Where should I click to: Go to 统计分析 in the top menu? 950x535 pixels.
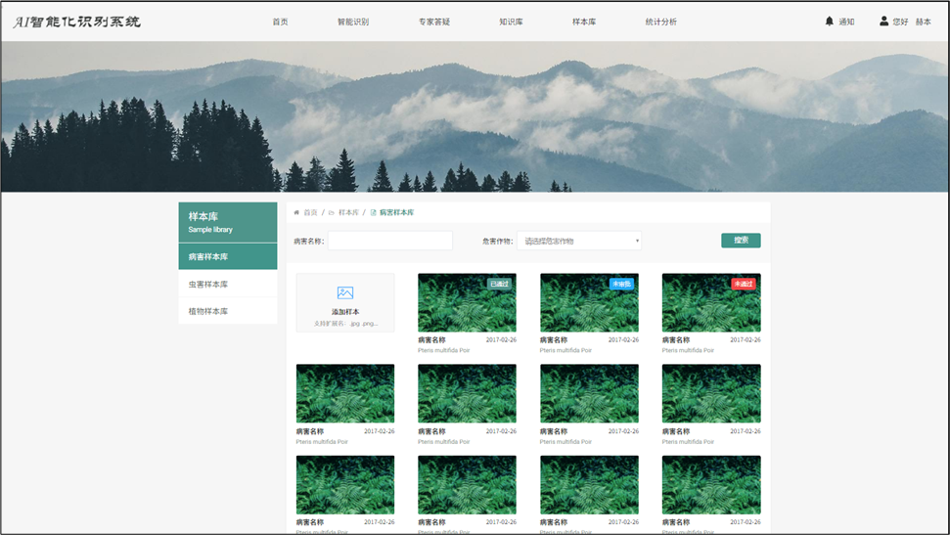point(660,22)
